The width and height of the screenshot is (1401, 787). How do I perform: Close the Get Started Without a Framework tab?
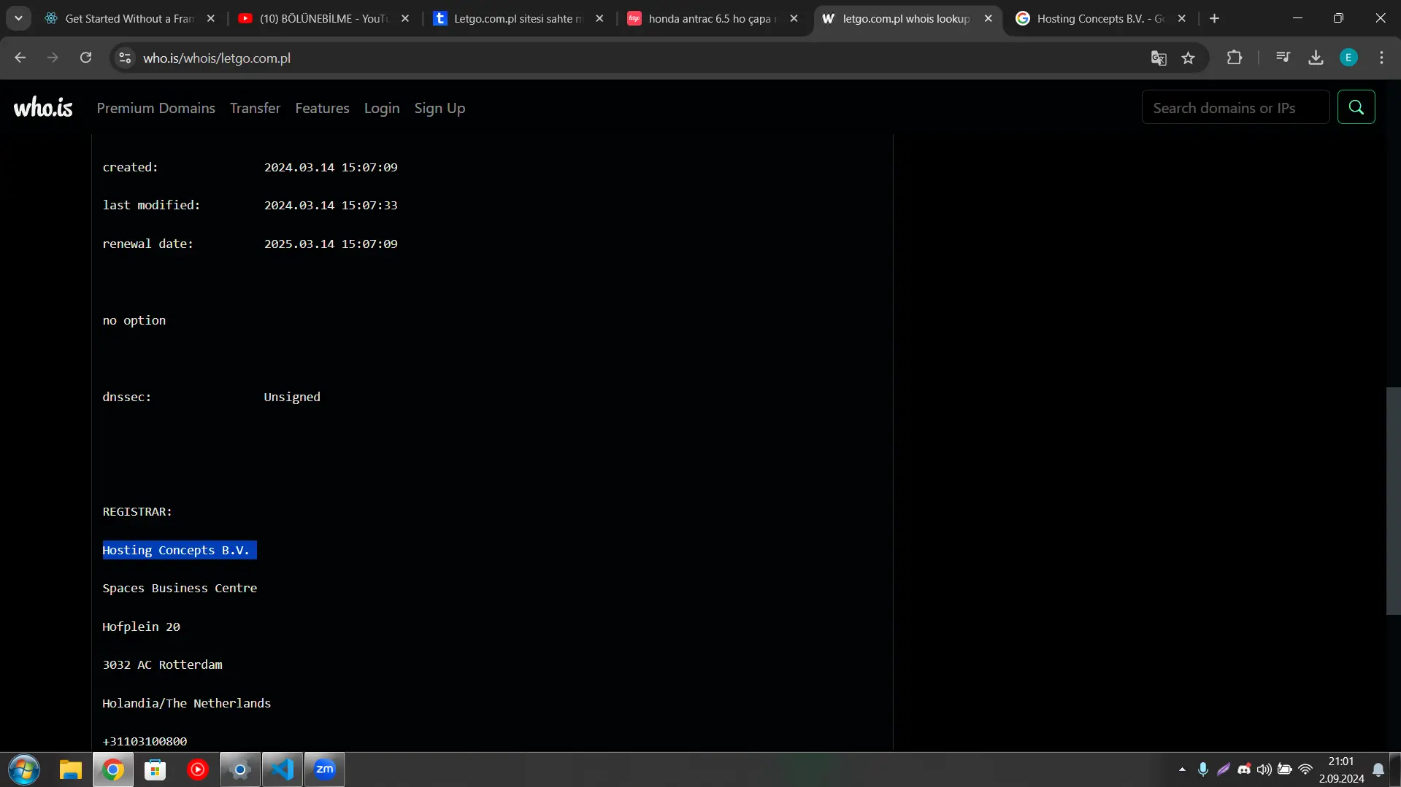[210, 18]
